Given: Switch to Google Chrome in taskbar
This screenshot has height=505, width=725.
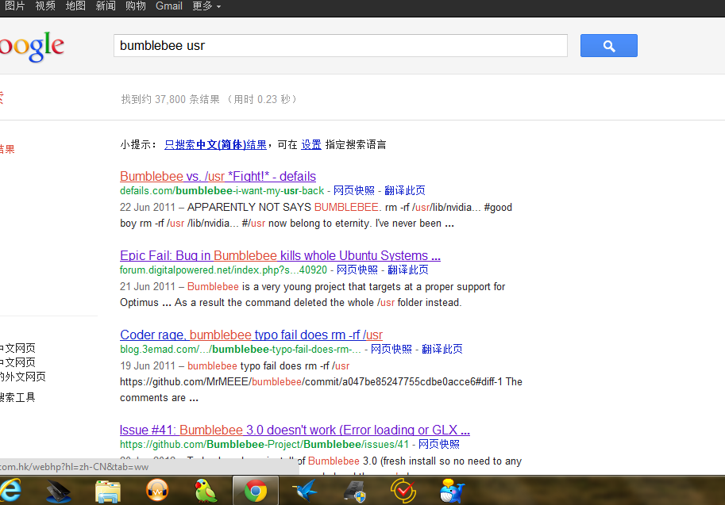Looking at the screenshot, I should [255, 490].
